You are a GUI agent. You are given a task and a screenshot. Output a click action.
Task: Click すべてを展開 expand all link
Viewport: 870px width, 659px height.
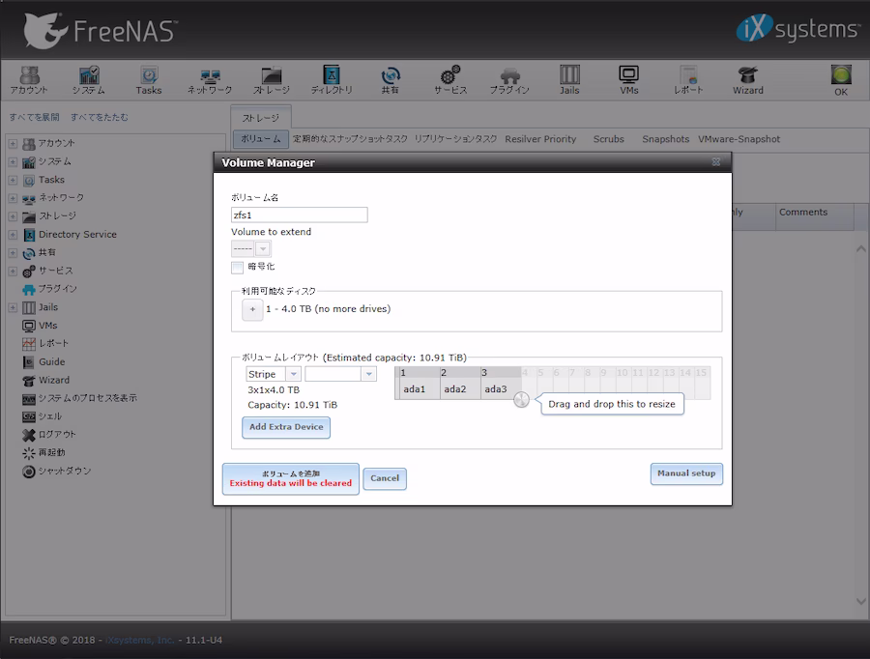click(x=35, y=117)
